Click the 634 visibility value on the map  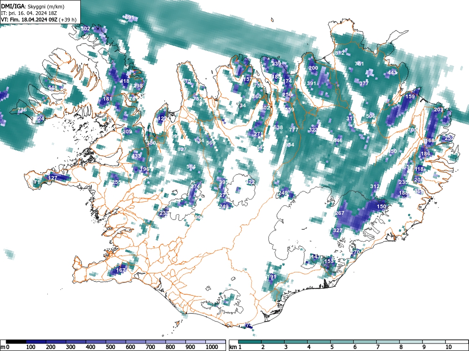point(199,140)
